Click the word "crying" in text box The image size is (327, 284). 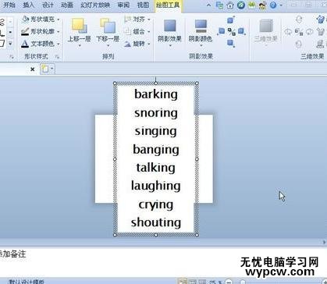point(156,204)
